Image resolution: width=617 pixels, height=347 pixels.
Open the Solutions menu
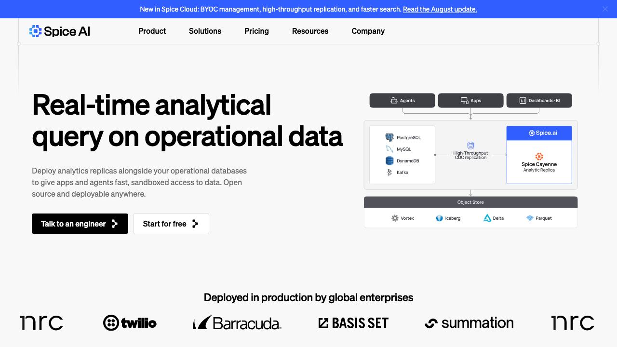pos(205,31)
